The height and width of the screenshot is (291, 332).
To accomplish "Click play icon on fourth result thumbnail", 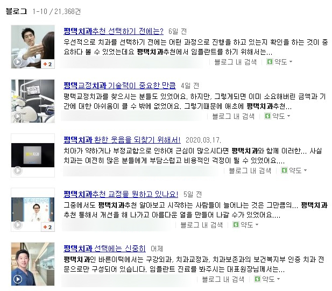I will [18, 225].
